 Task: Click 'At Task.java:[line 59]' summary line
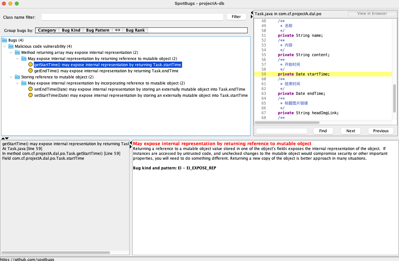[x=22, y=149]
